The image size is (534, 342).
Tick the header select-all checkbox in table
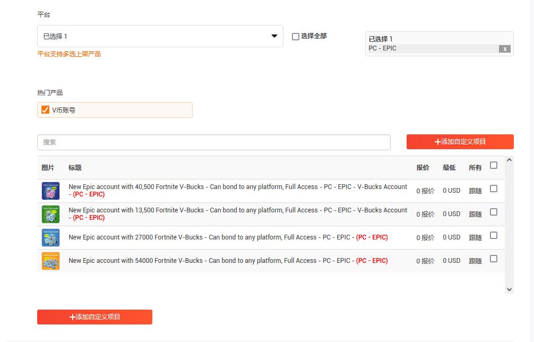click(494, 166)
